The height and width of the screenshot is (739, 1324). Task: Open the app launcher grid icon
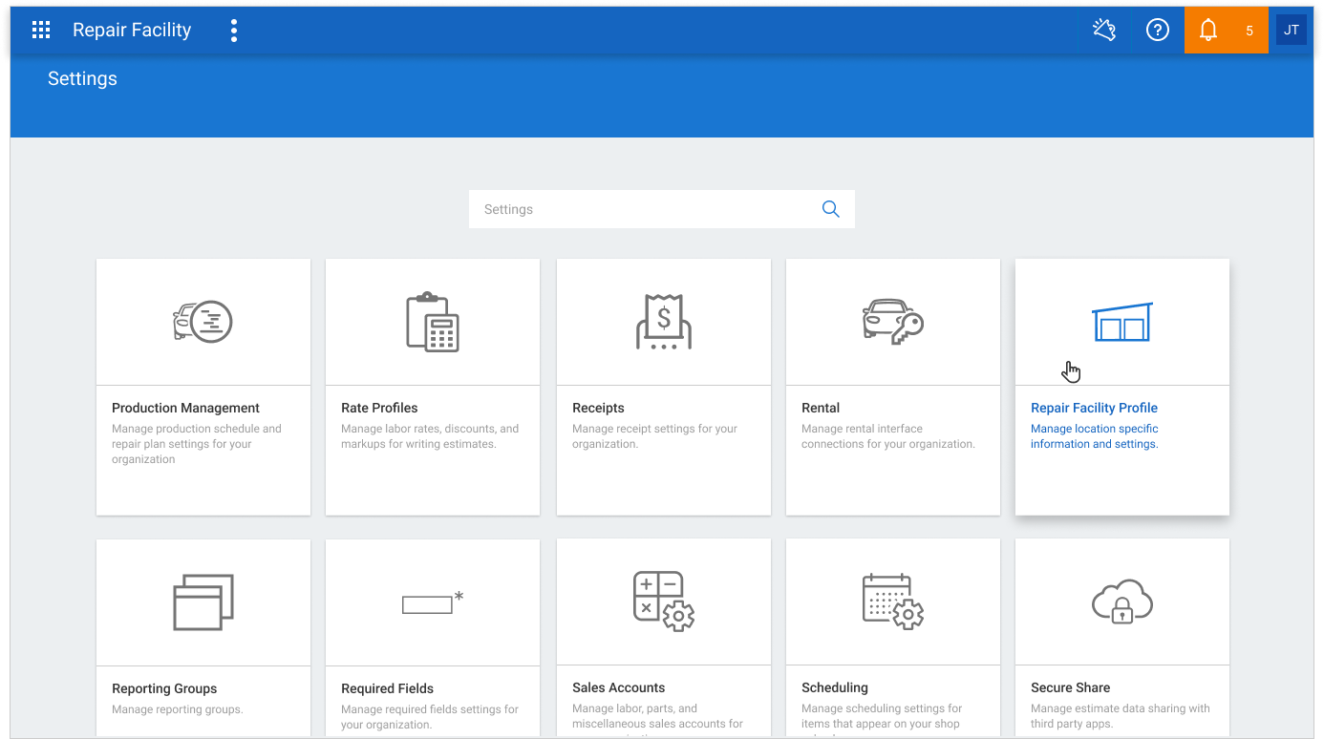click(41, 31)
